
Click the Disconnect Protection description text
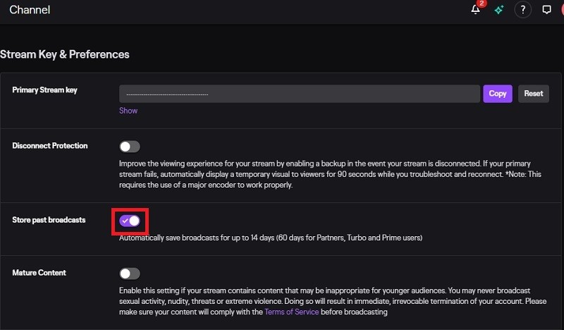pyautogui.click(x=331, y=173)
